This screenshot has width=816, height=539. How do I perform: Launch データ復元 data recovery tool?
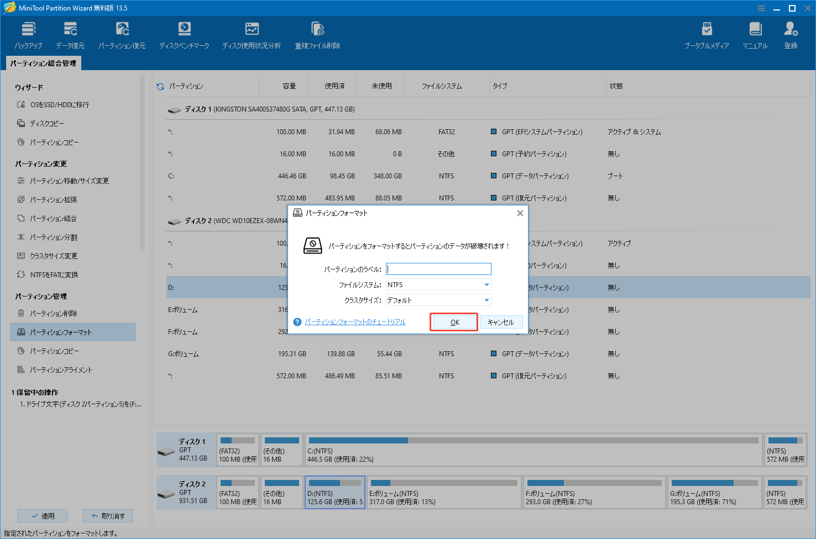70,34
